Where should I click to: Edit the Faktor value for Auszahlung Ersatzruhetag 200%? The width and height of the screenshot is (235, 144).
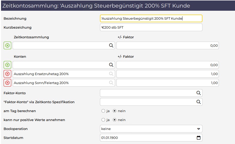168,74
